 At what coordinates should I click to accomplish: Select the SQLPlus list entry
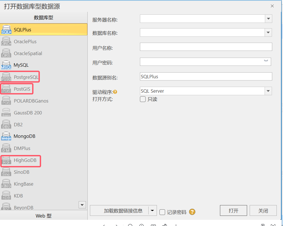pos(44,29)
